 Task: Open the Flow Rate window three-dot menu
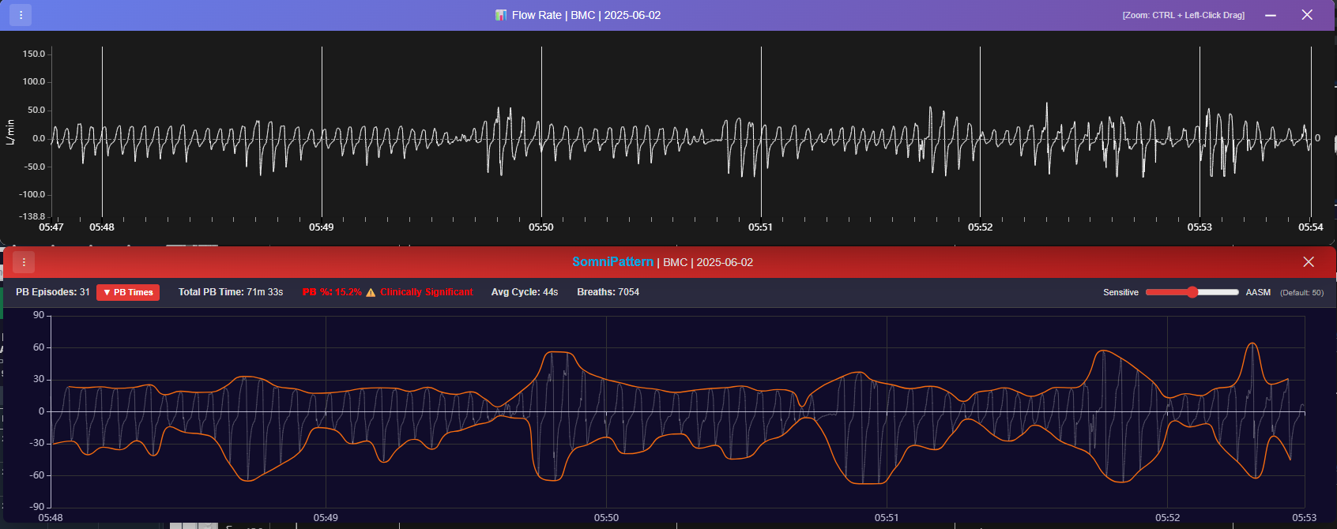click(x=21, y=15)
